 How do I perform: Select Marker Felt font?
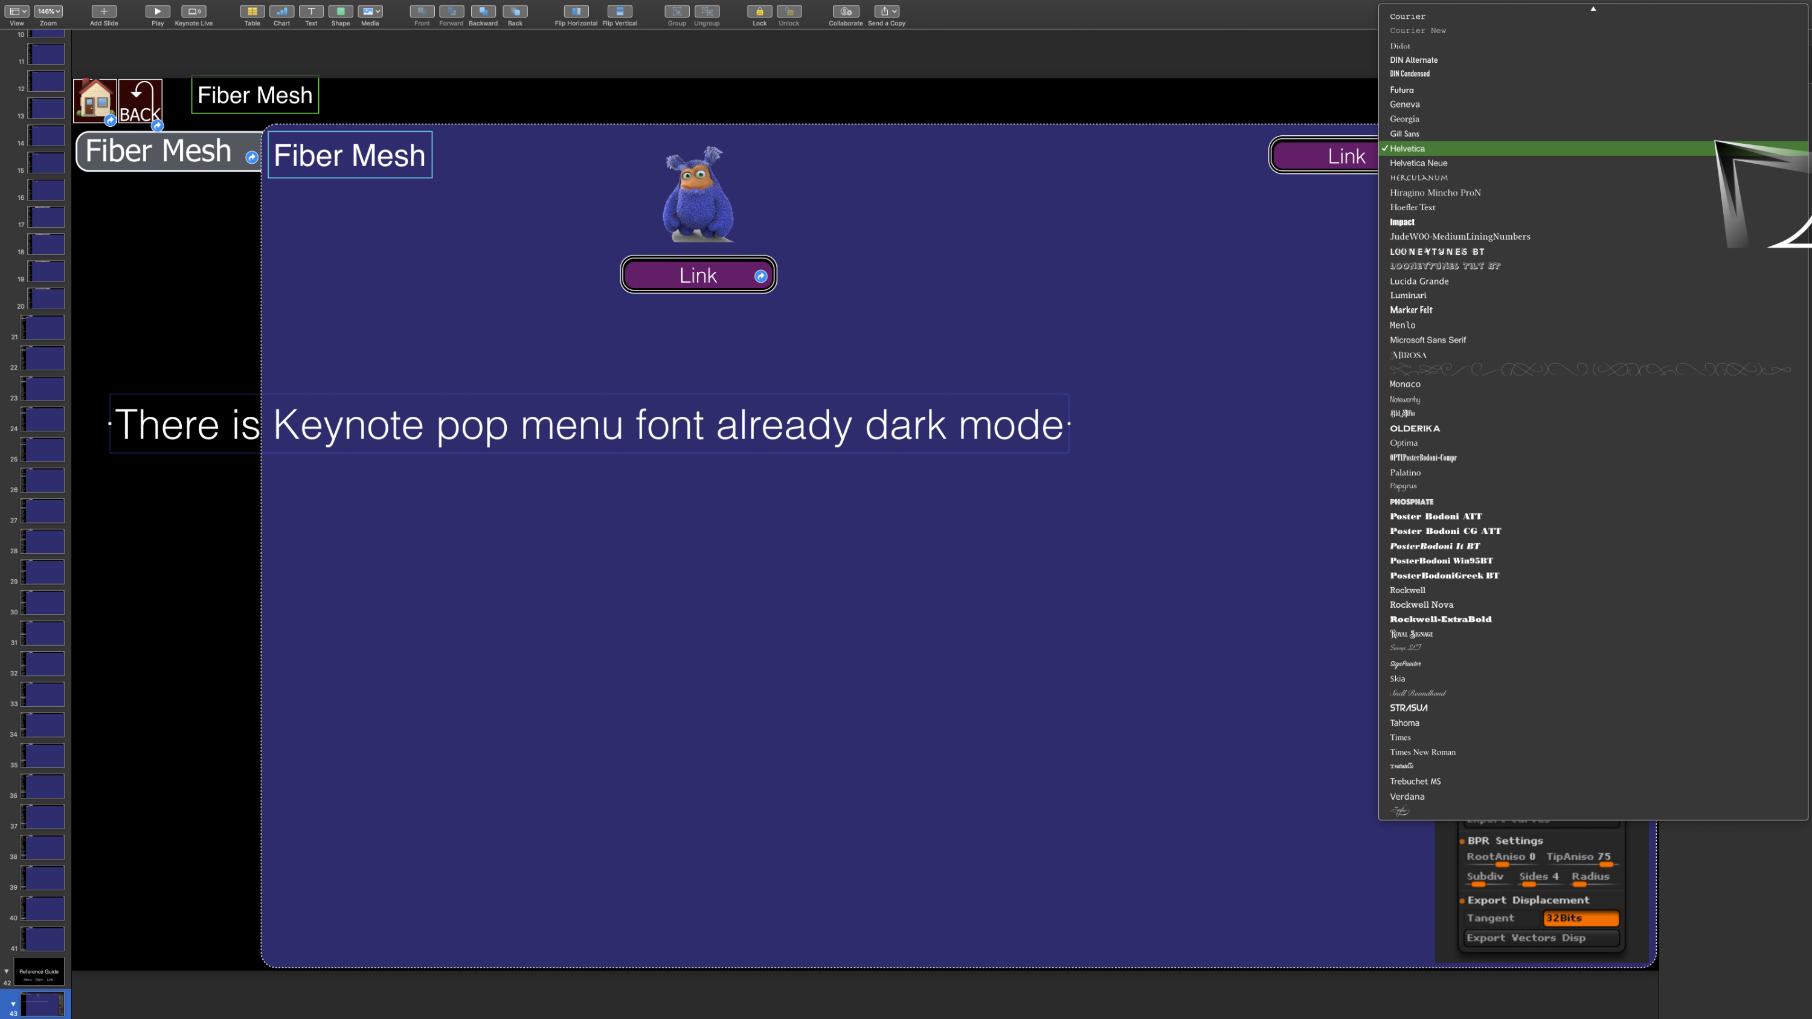pos(1593,310)
